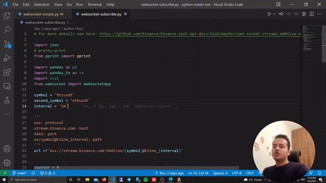Click the rightmost GitLens revision navigation icon

click(296, 14)
